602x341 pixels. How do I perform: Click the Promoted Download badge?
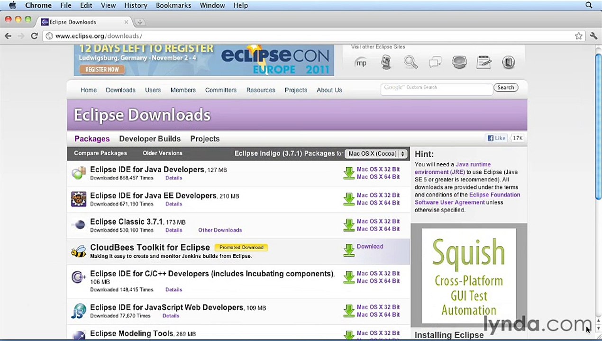(x=241, y=247)
